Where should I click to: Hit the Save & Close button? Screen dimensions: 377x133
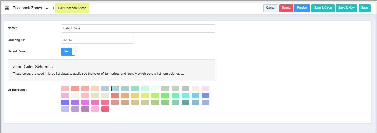pyautogui.click(x=323, y=8)
